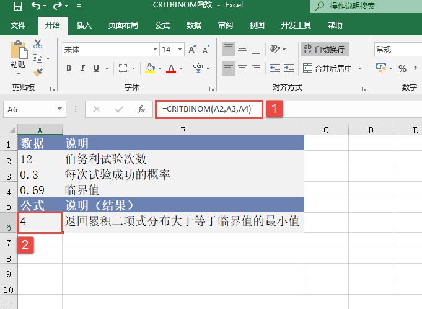Click the formula bar with CRITBINOM formula
422x309 pixels.
click(x=209, y=109)
